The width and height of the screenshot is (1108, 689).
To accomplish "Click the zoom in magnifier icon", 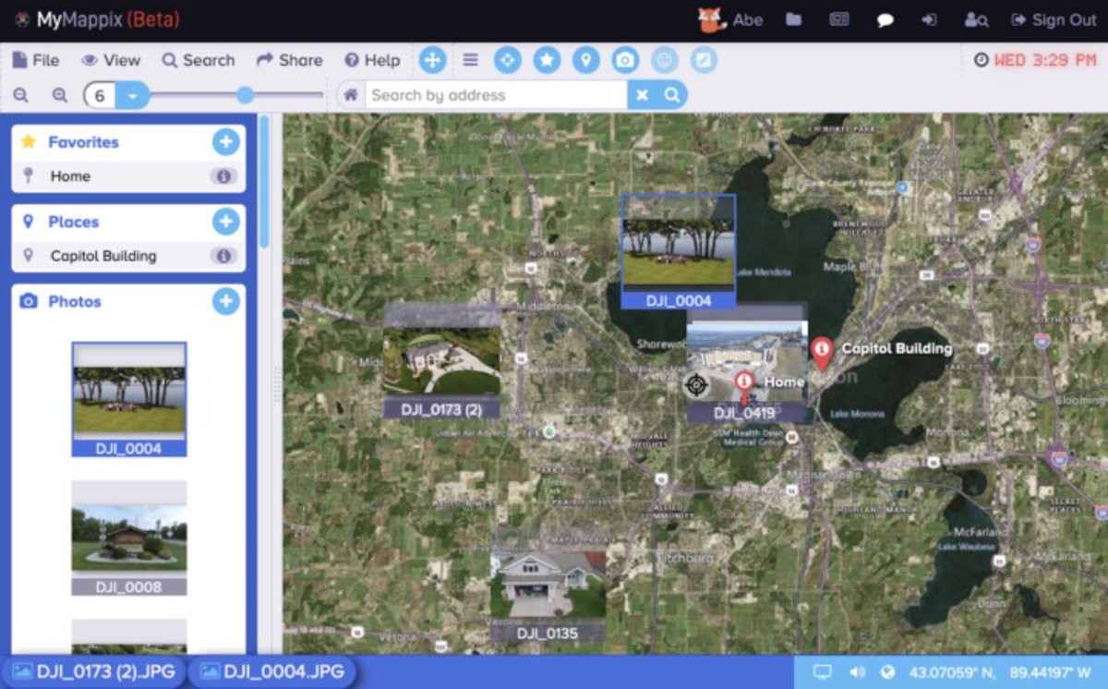I will (60, 95).
